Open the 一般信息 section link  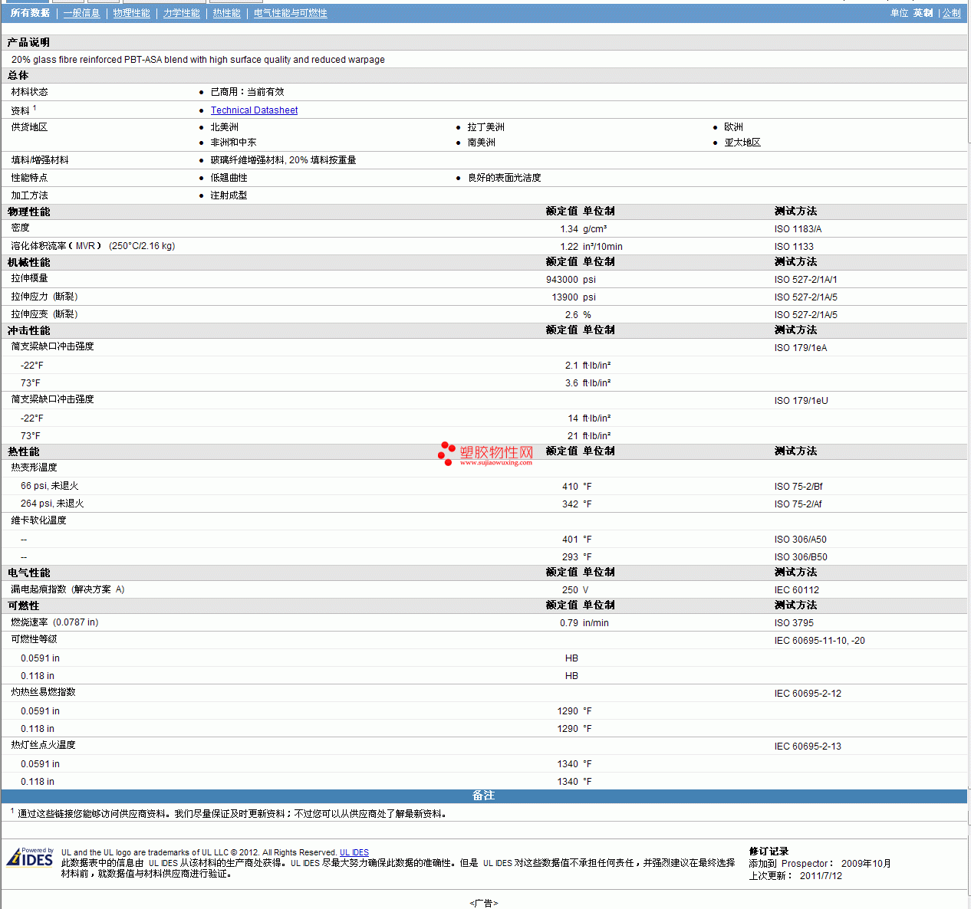tap(81, 13)
